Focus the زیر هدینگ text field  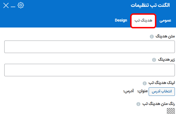[x=89, y=70]
